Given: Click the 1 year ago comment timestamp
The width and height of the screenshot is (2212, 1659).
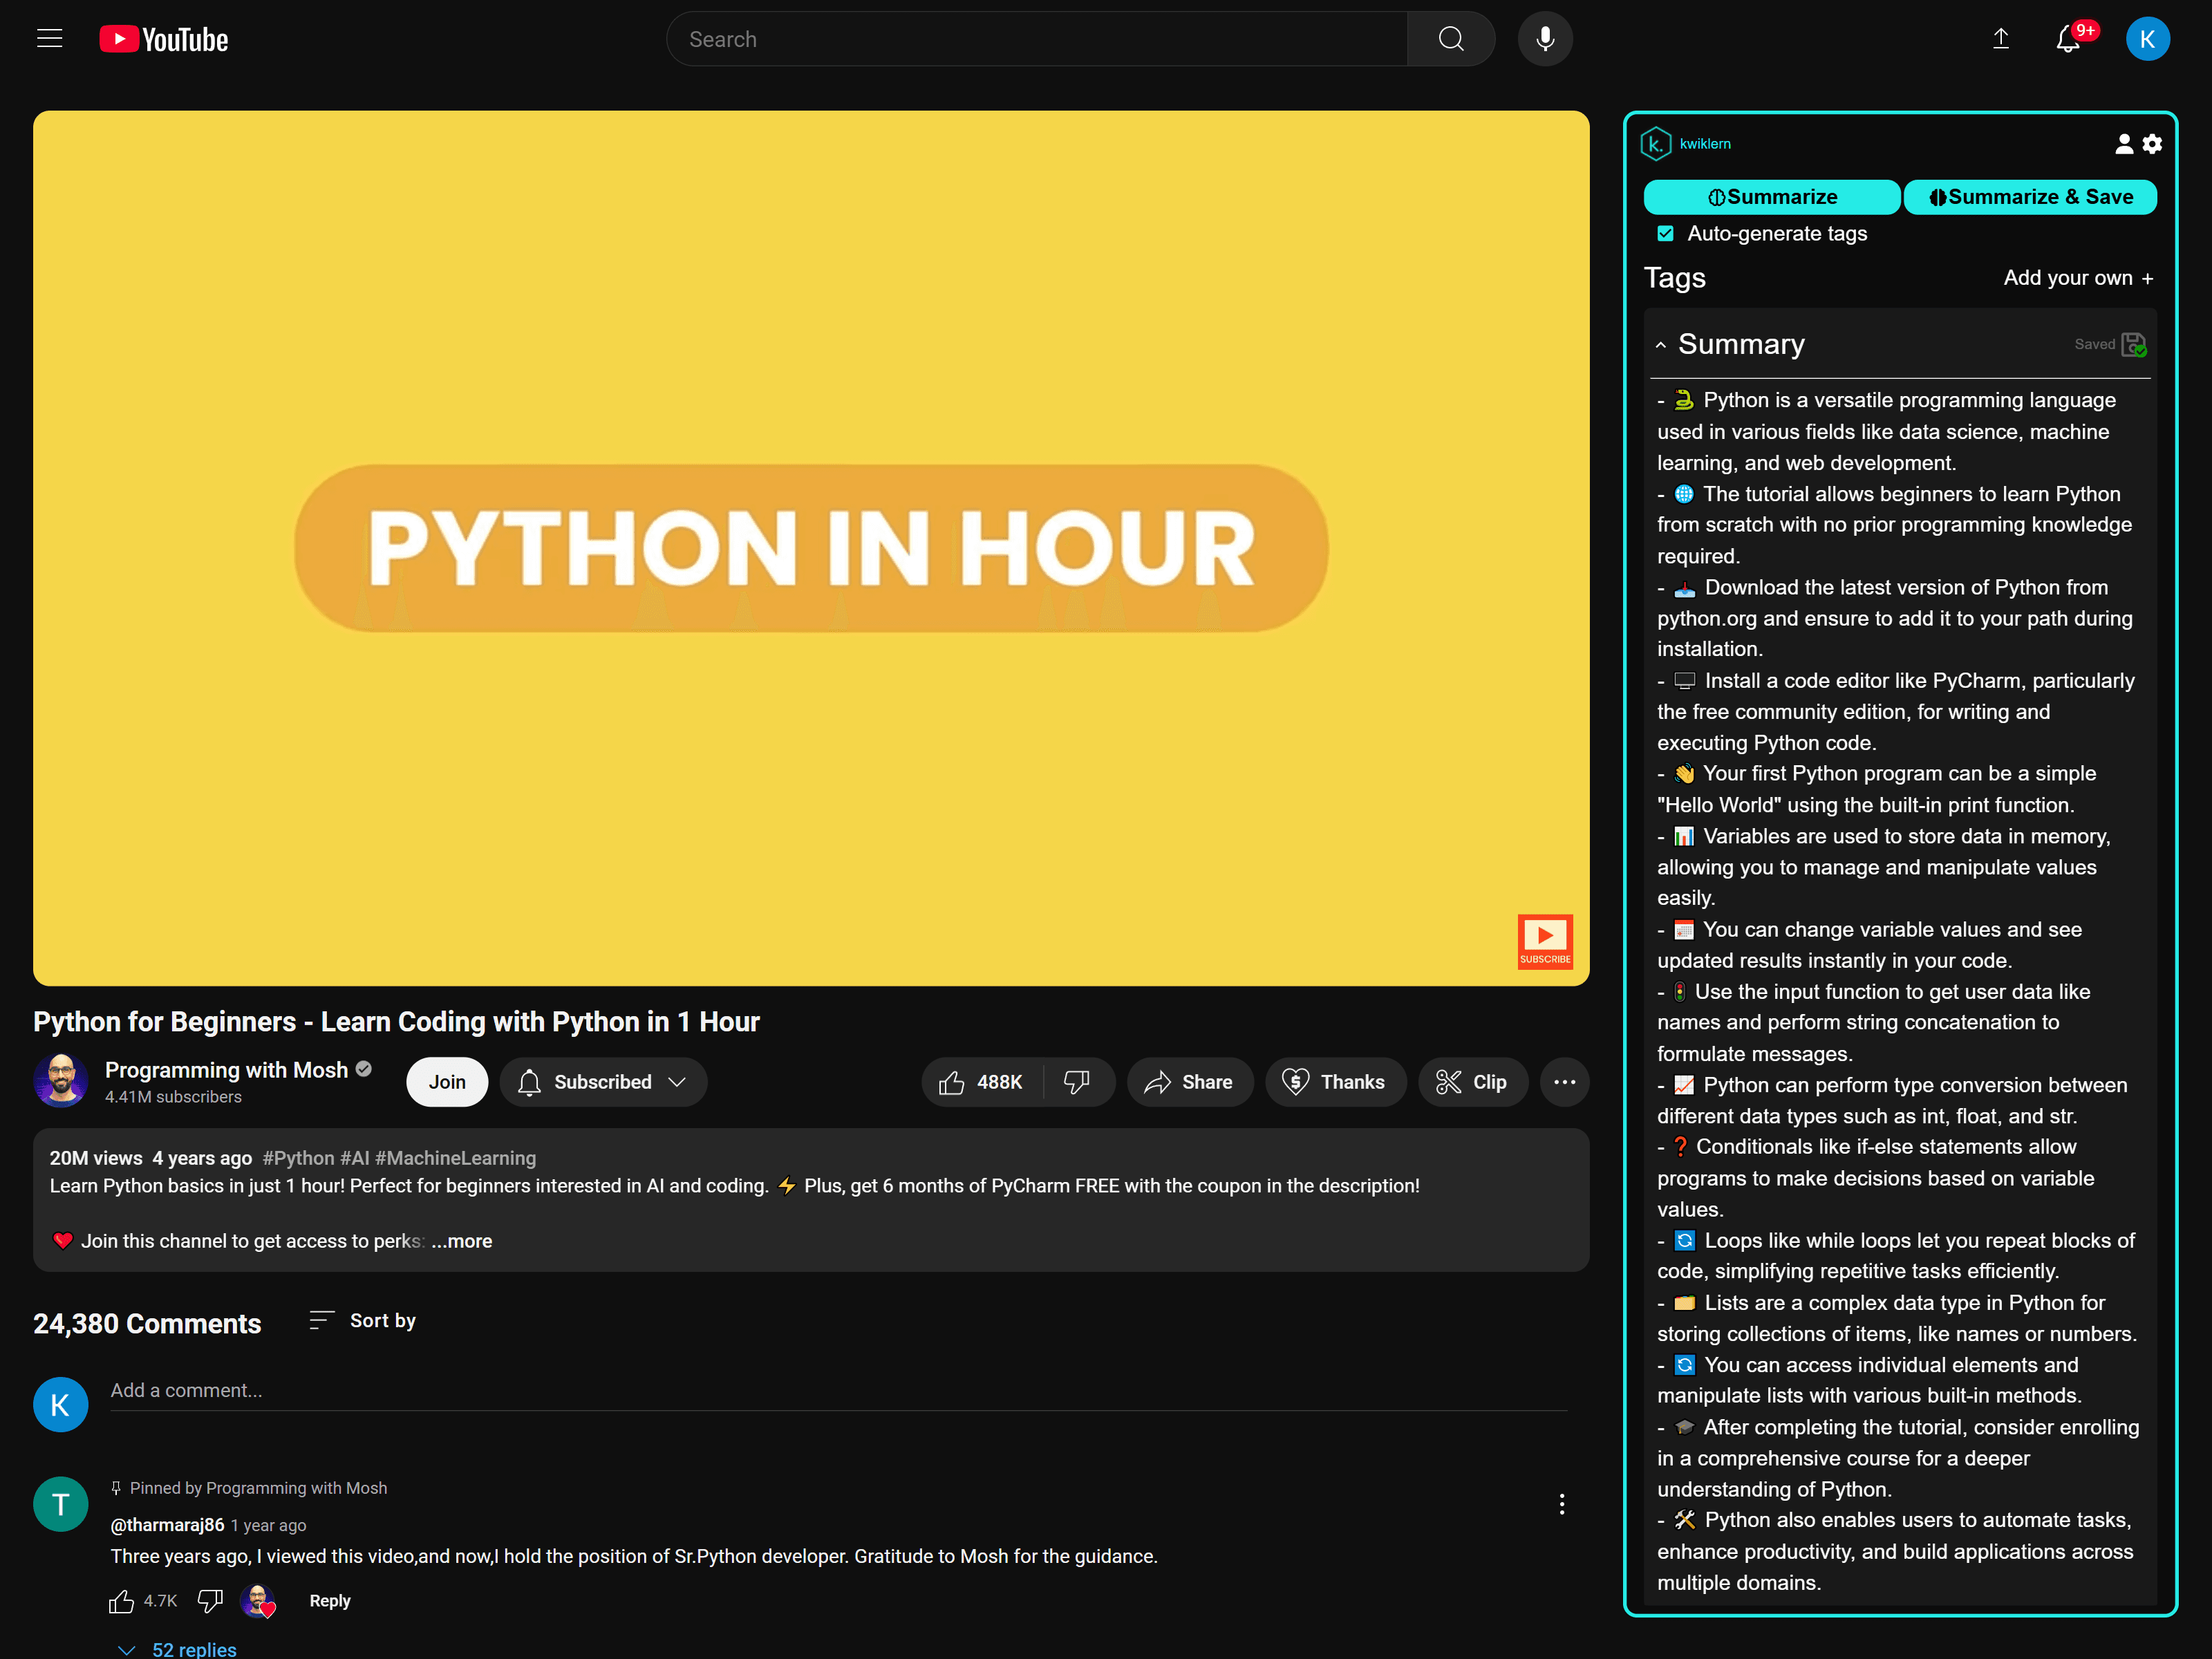Looking at the screenshot, I should 268,1526.
